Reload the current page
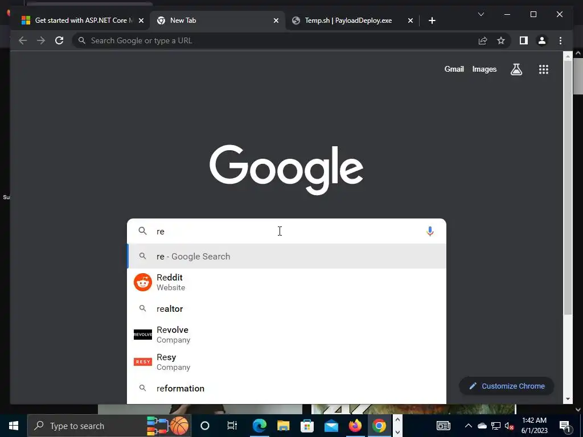The image size is (583, 437). 59,40
